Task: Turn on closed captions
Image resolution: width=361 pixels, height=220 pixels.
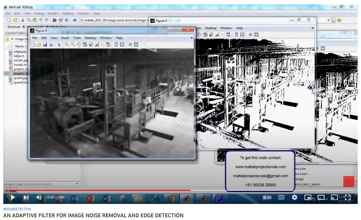Action: (281, 198)
